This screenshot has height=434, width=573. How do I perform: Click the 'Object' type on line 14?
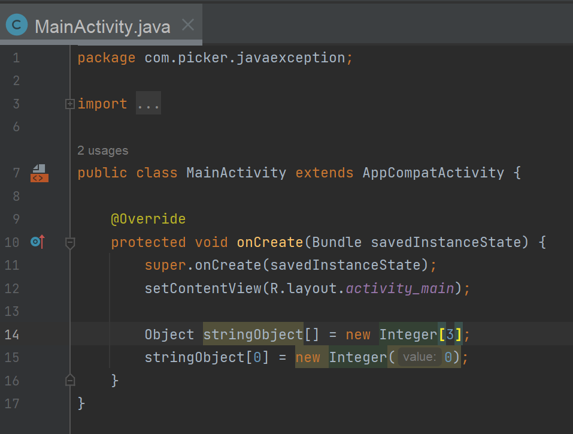point(169,334)
